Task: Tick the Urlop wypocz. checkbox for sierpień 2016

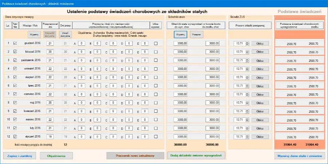Action: 156,77
